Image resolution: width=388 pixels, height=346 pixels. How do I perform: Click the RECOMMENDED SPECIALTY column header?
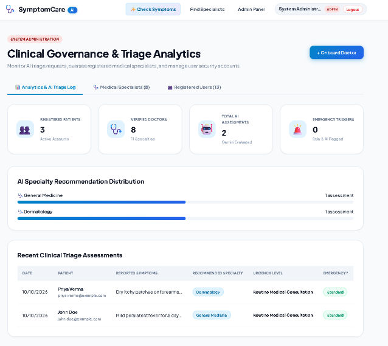pyautogui.click(x=218, y=273)
